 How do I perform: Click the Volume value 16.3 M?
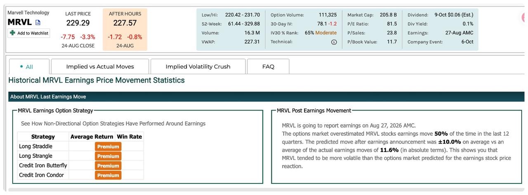point(252,33)
